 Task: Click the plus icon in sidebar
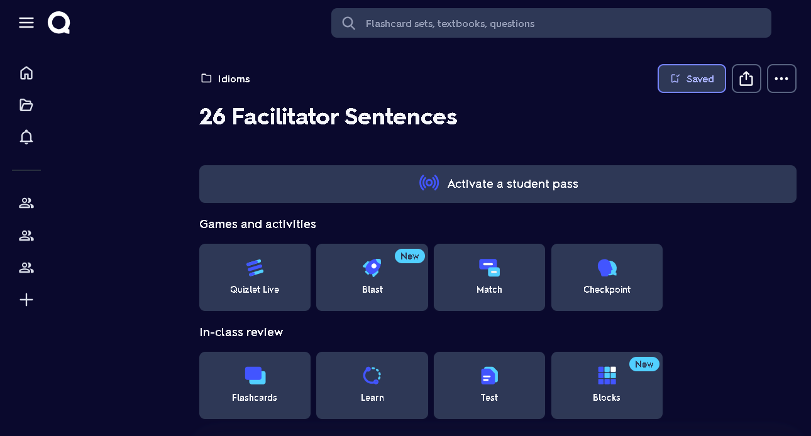coord(26,300)
